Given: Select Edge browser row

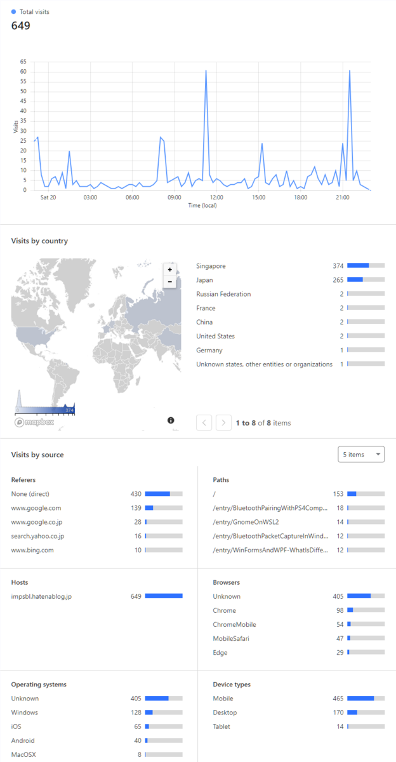Looking at the screenshot, I should (x=299, y=653).
